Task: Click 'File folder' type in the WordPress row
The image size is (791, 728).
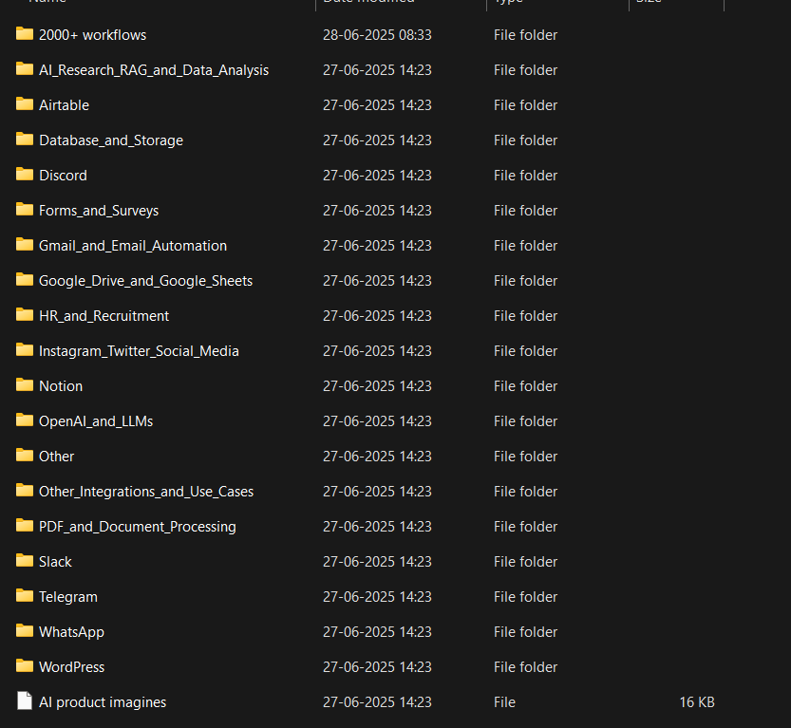Action: click(526, 667)
